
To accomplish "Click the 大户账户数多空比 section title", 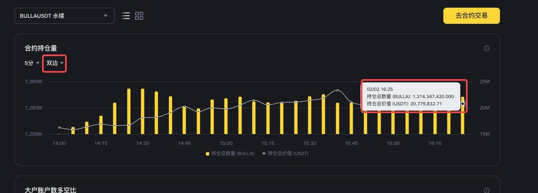I will click(x=51, y=190).
